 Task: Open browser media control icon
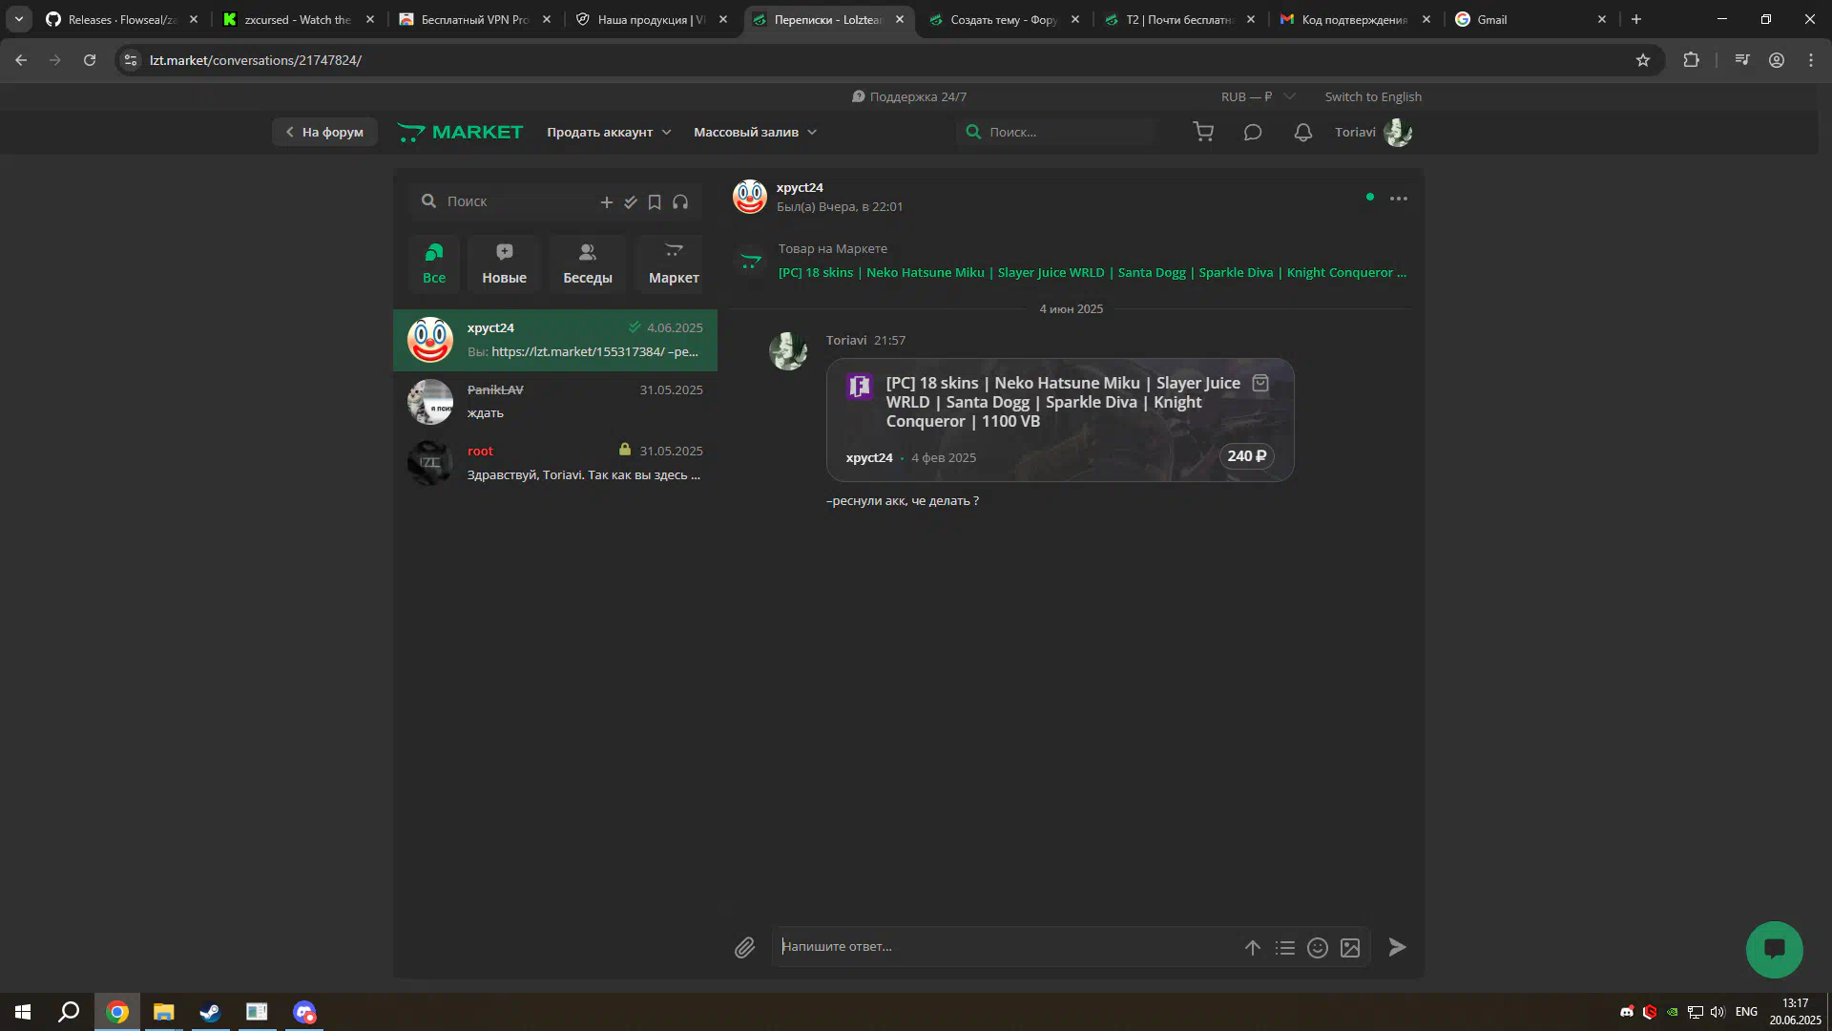[1742, 60]
